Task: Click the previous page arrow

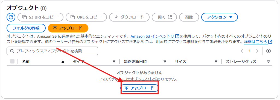Action: click(242, 51)
